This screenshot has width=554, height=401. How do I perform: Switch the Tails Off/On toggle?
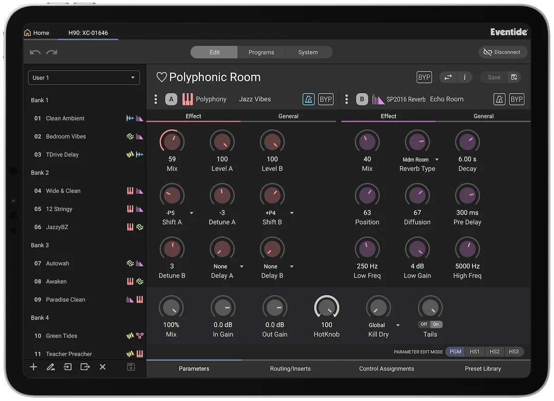pos(430,324)
